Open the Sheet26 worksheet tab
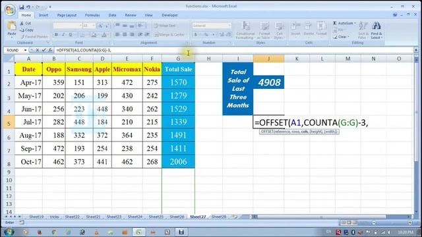Image resolution: width=422 pixels, height=237 pixels. 177,217
